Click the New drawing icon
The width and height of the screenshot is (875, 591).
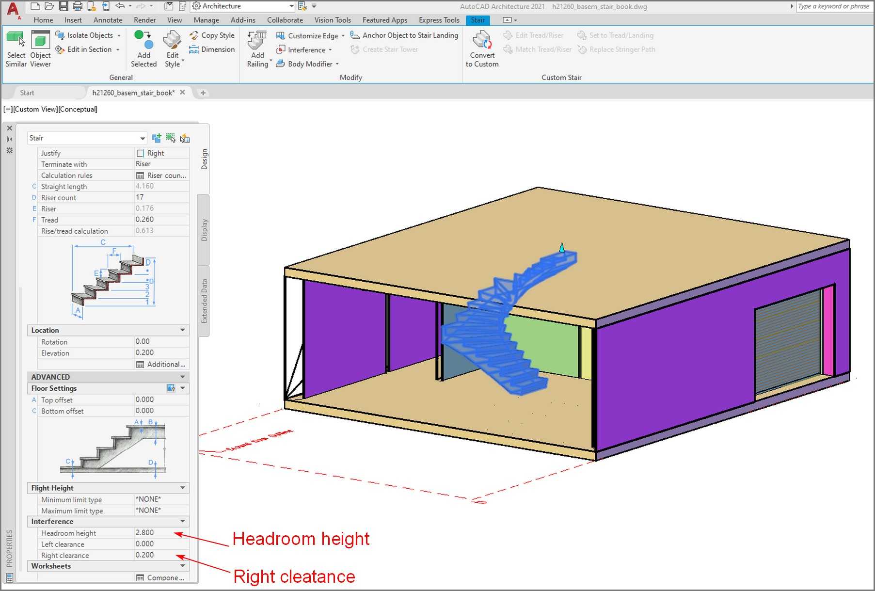coord(35,6)
